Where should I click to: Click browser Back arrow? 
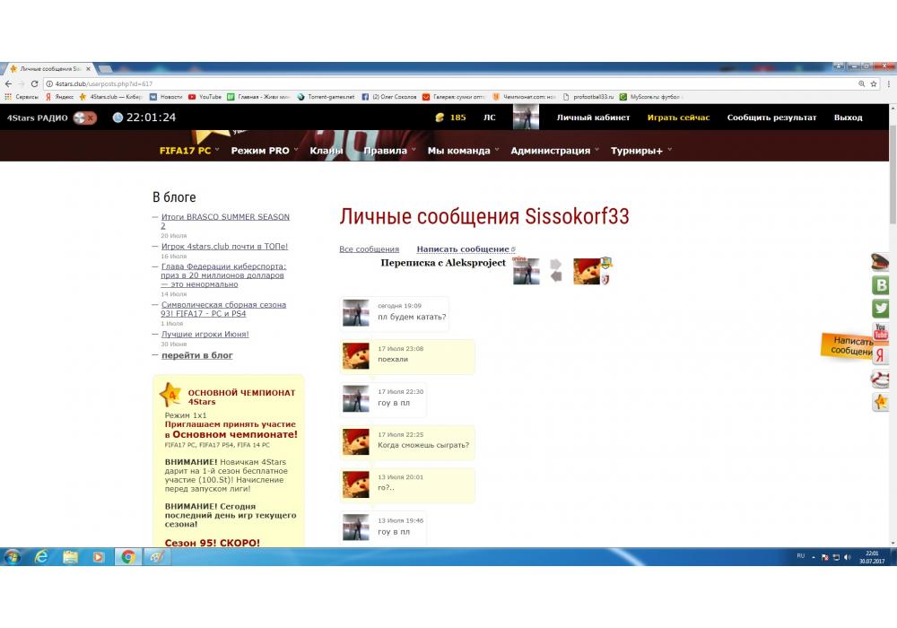coord(9,83)
